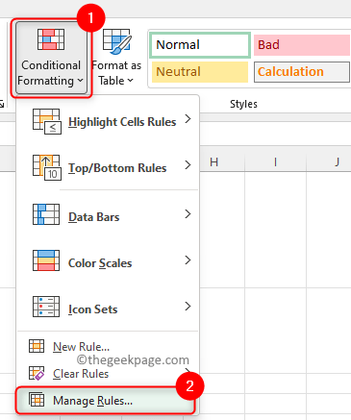Select column I header
The image size is (351, 420).
coord(275,162)
